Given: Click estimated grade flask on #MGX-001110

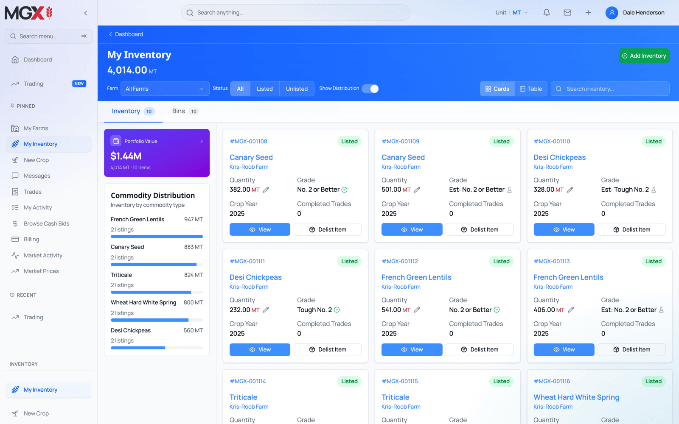Looking at the screenshot, I should pos(654,190).
